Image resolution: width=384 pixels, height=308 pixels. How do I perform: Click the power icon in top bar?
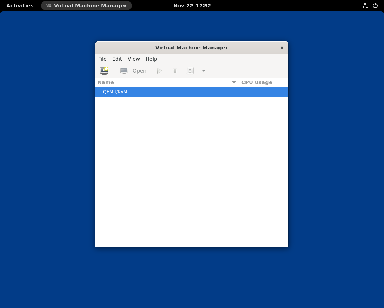coord(375,6)
